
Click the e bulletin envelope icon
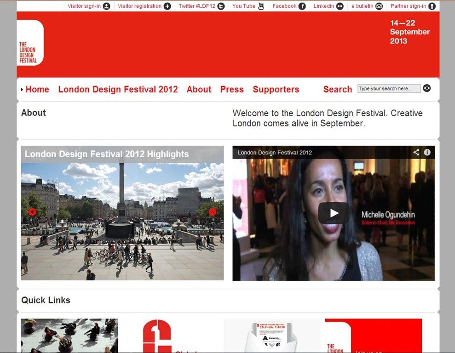(x=379, y=6)
